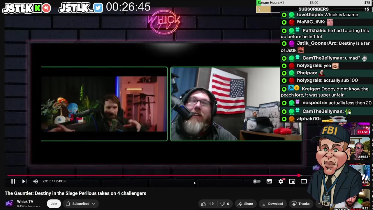The height and width of the screenshot is (210, 373).
Task: Download the video
Action: point(272,204)
